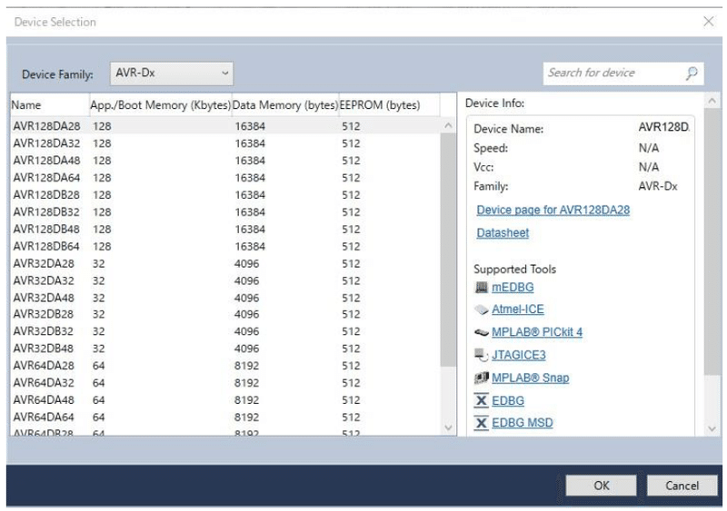The width and height of the screenshot is (727, 511).
Task: Close the Device Selection dialog
Action: point(708,21)
